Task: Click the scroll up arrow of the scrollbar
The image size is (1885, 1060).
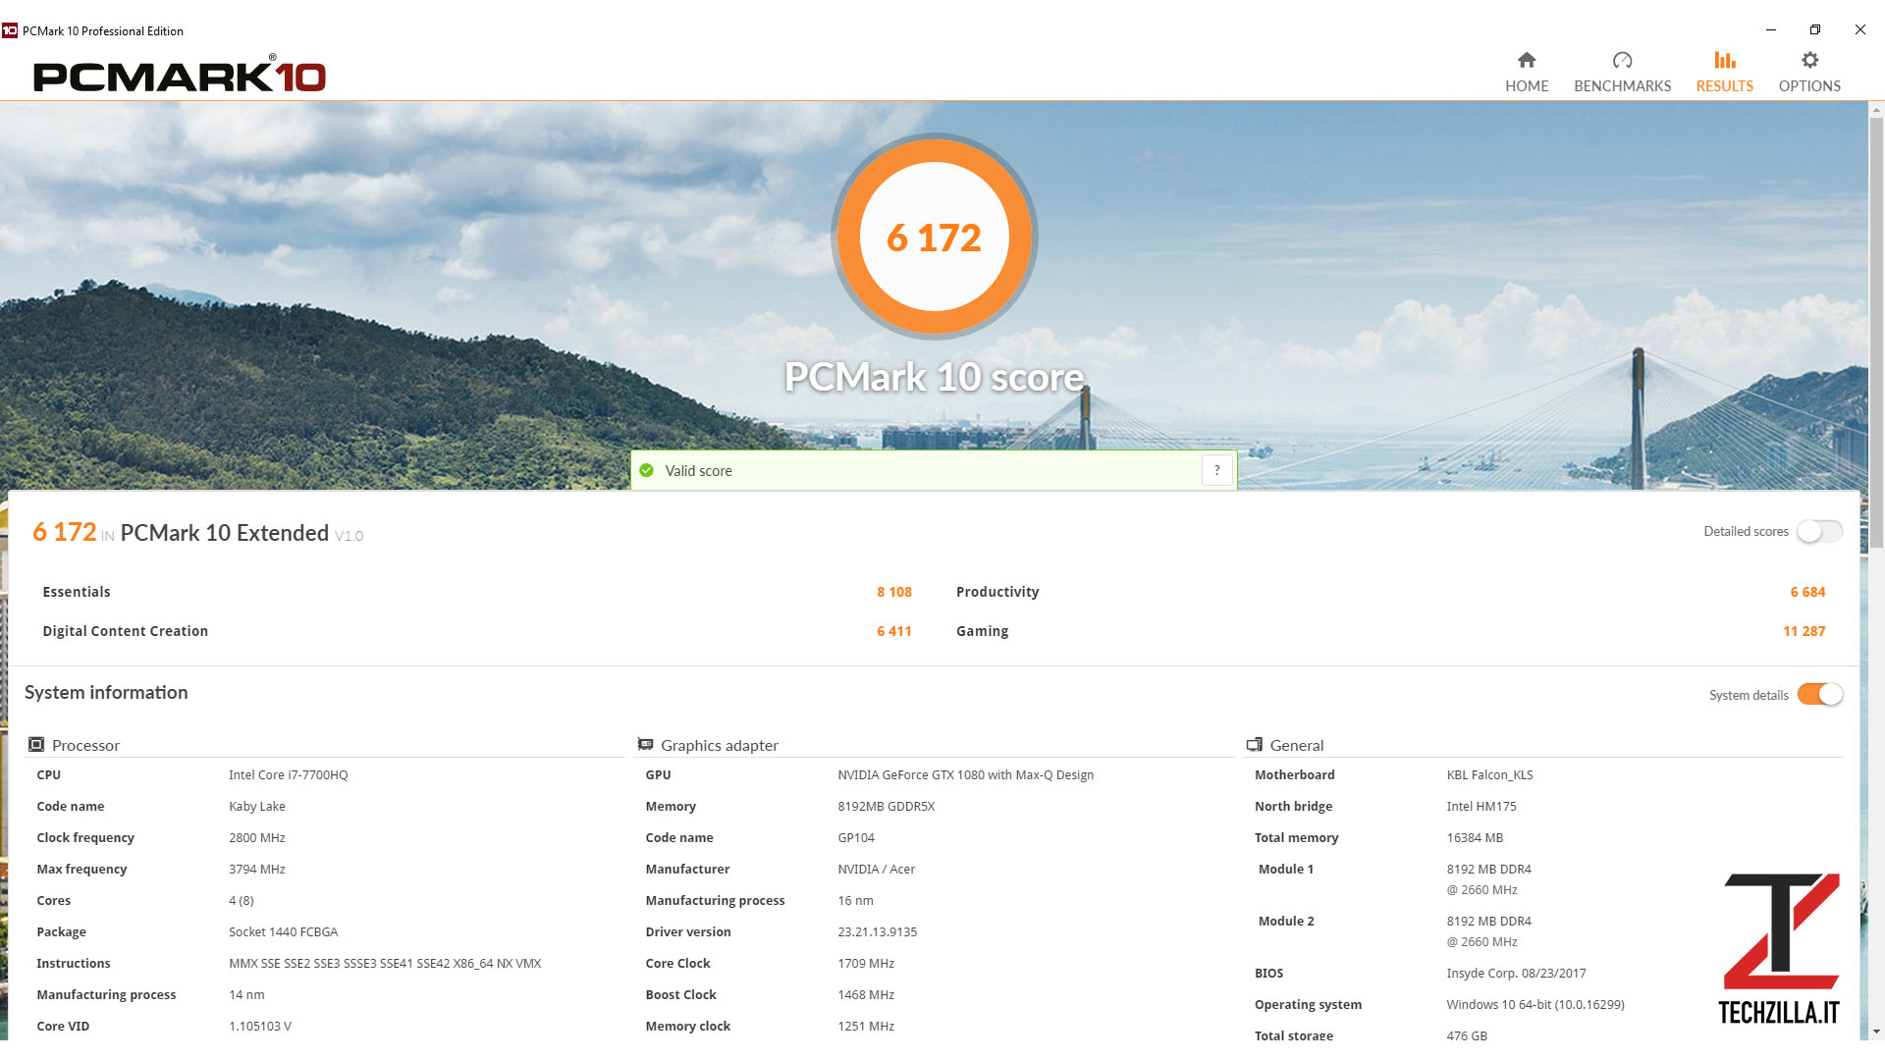Action: pyautogui.click(x=1876, y=109)
